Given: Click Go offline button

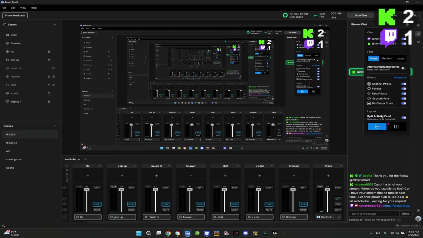Looking at the screenshot, I should click(361, 15).
